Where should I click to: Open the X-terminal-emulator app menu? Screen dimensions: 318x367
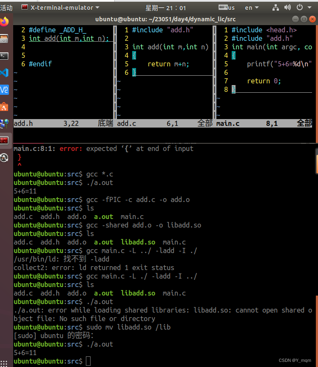[x=60, y=8]
